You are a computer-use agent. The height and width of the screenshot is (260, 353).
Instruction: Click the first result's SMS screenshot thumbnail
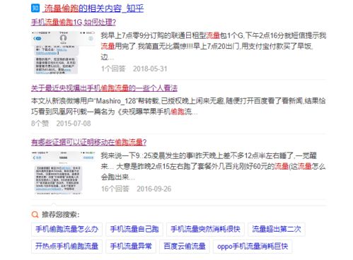(63, 53)
